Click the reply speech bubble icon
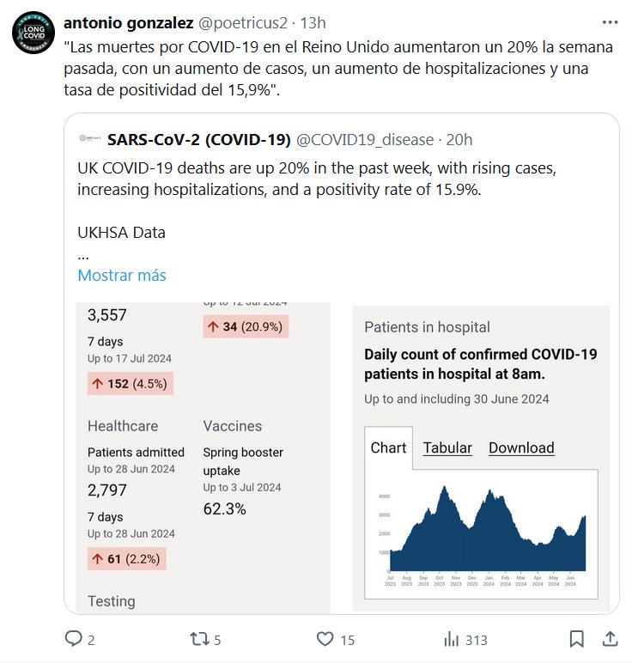The image size is (632, 663). point(73,639)
